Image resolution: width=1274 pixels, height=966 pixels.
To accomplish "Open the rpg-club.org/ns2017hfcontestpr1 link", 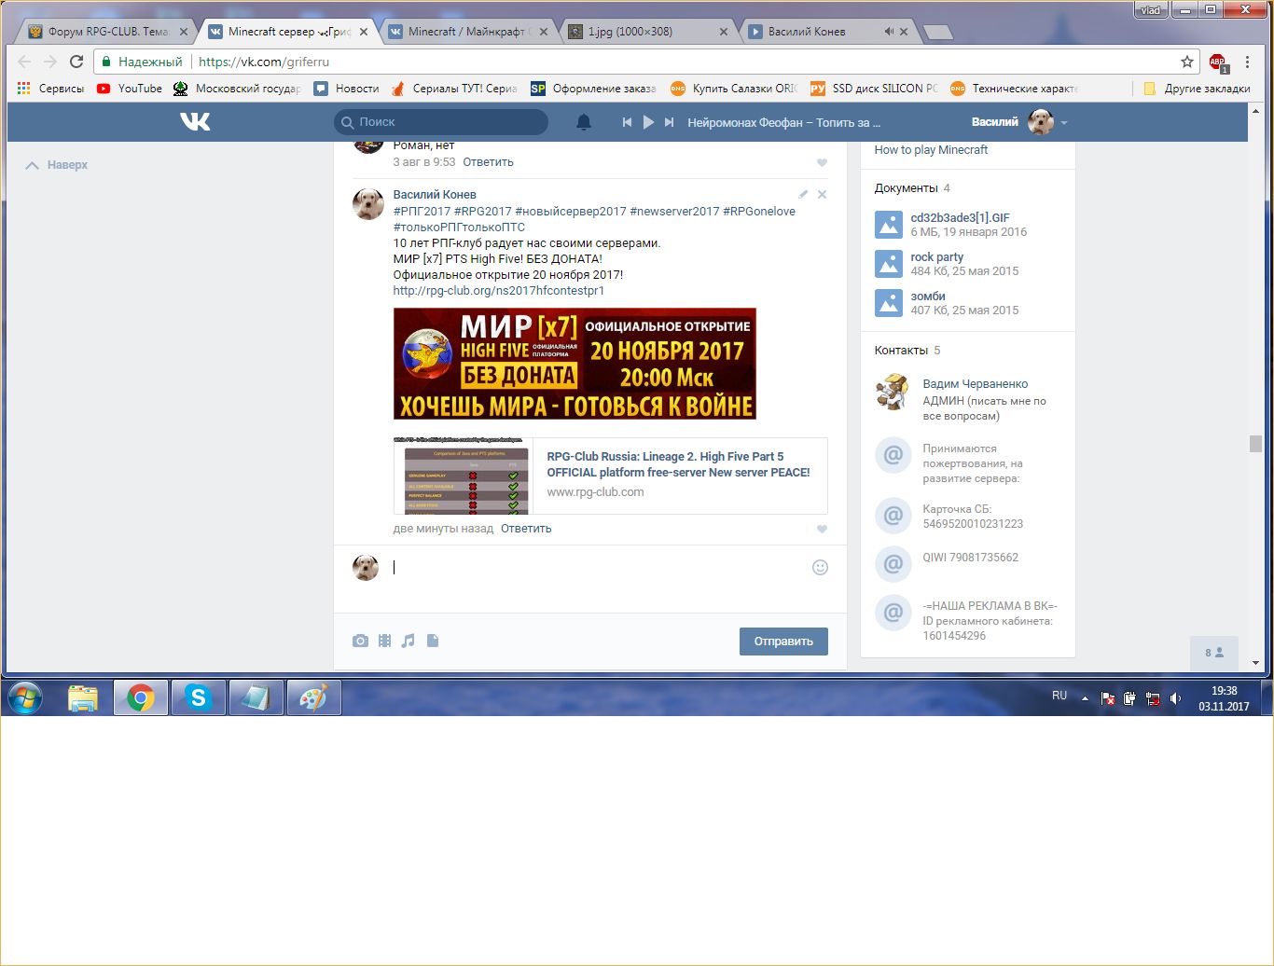I will (x=499, y=291).
